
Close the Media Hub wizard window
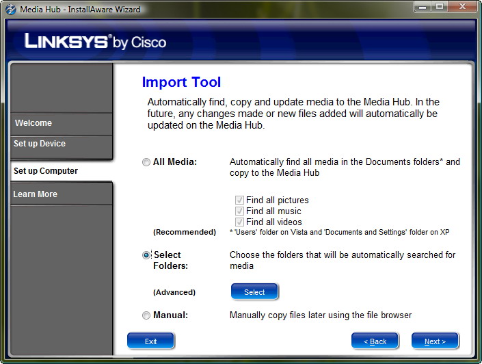point(462,7)
